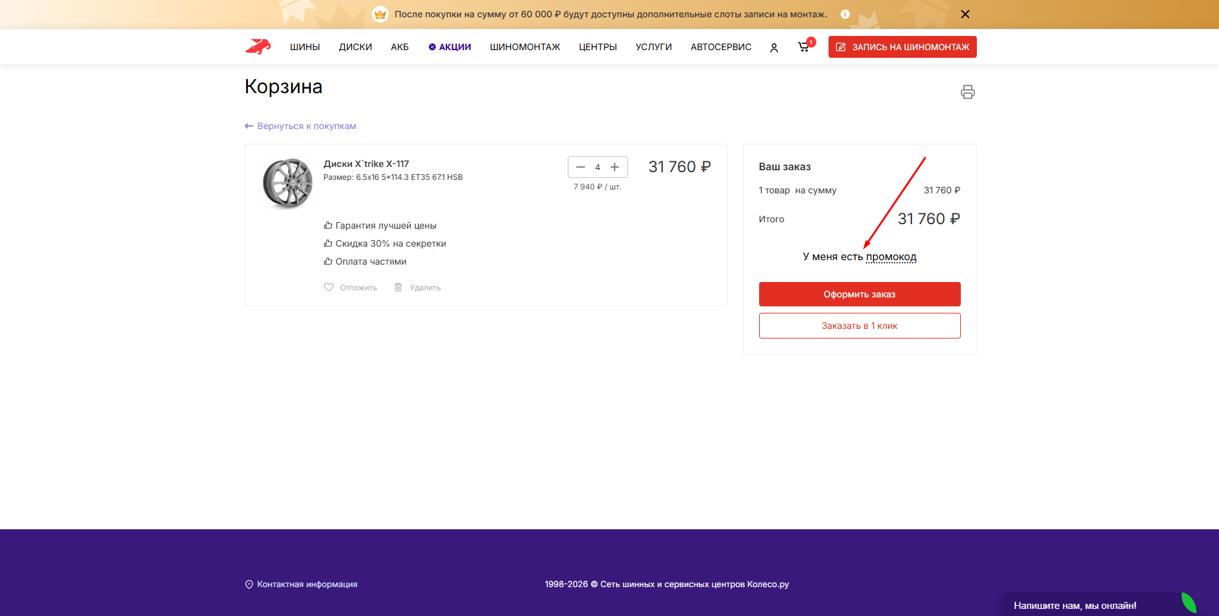The width and height of the screenshot is (1219, 616).
Task: Open the ДИСКИ menu
Action: click(x=355, y=47)
